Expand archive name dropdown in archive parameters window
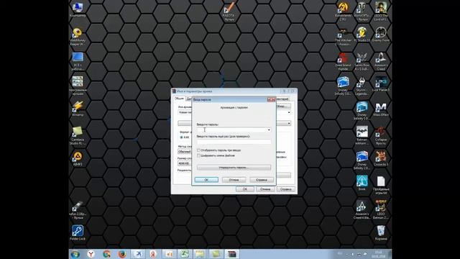This screenshot has width=460, height=259. pyautogui.click(x=289, y=112)
